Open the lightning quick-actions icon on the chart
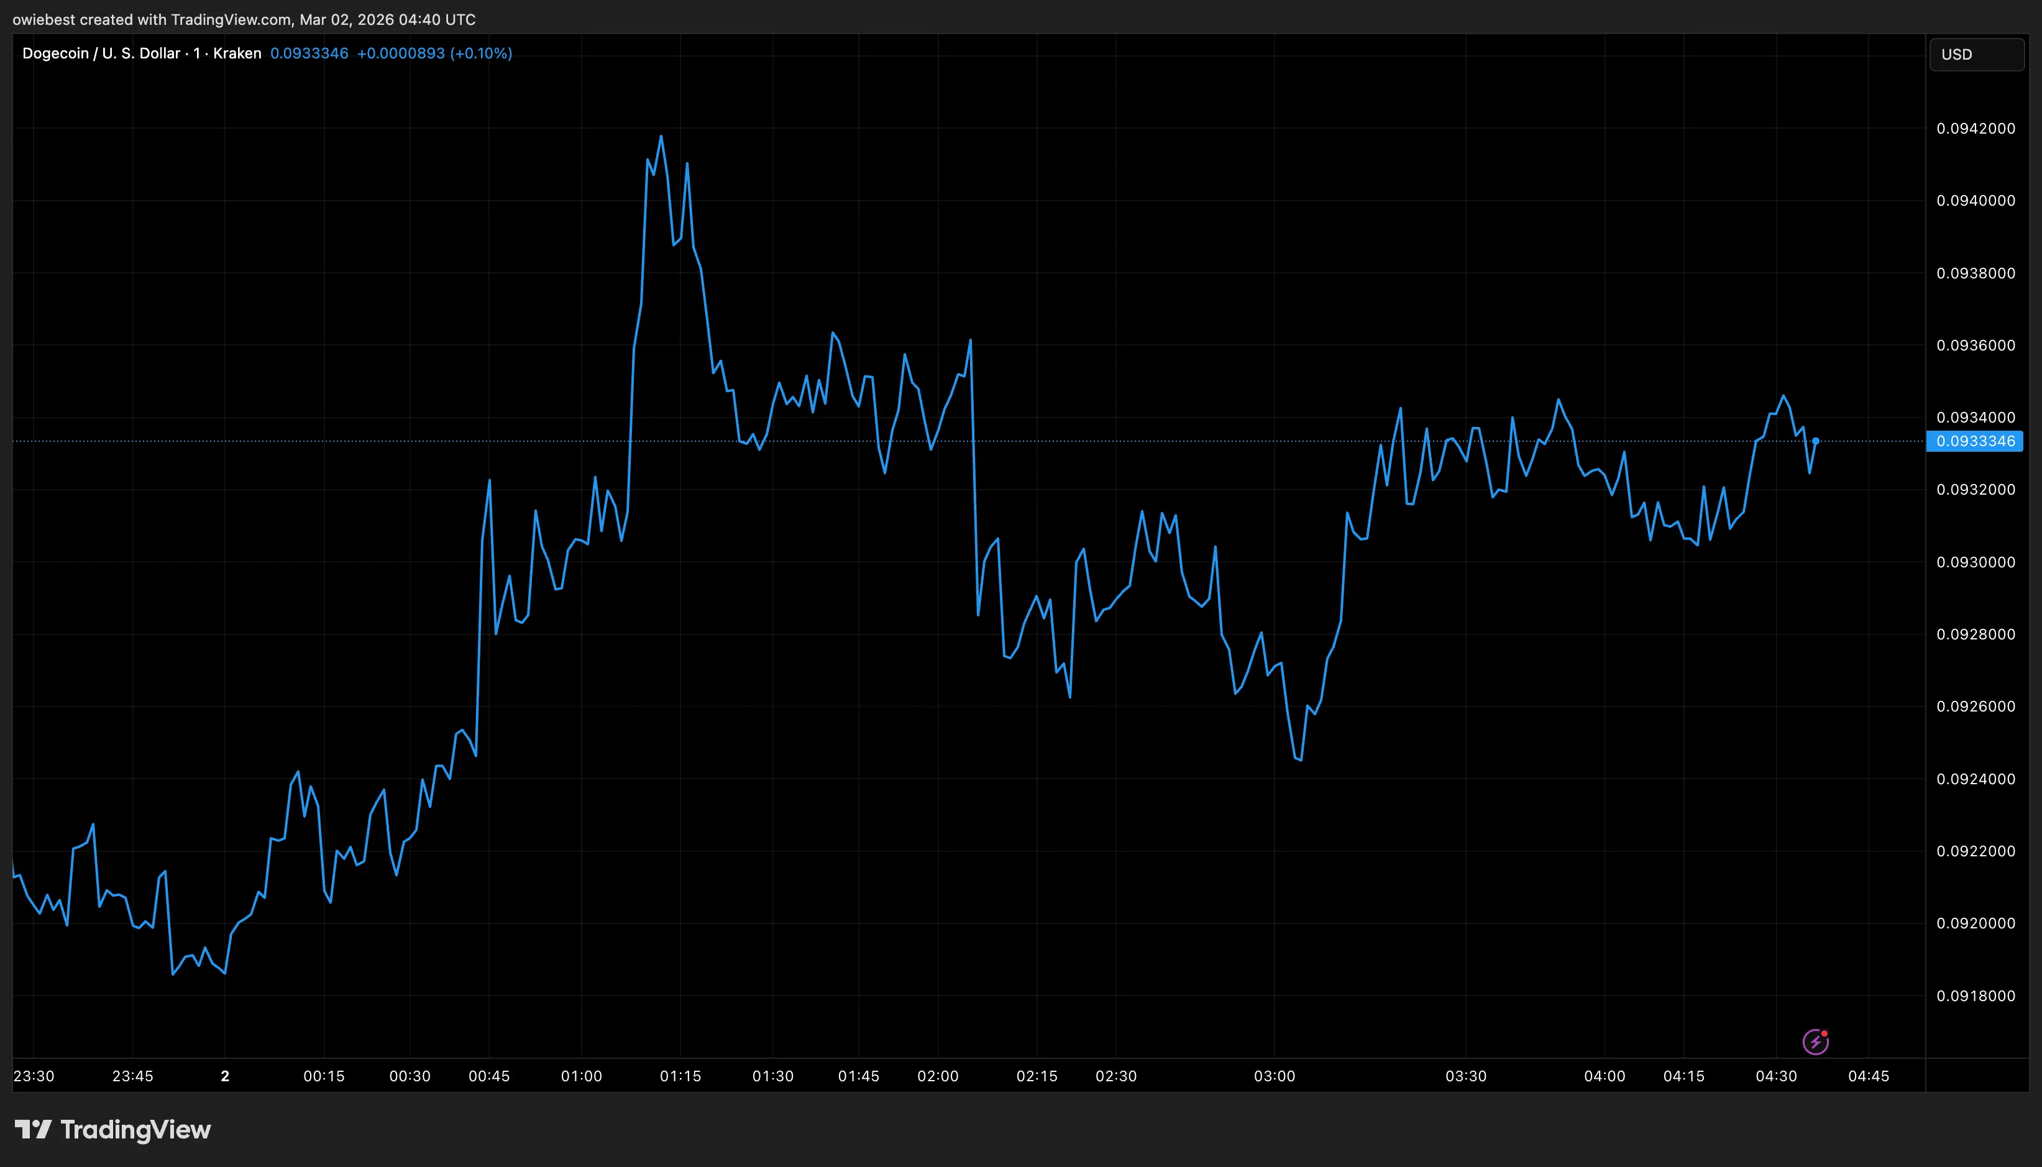 [1815, 1041]
